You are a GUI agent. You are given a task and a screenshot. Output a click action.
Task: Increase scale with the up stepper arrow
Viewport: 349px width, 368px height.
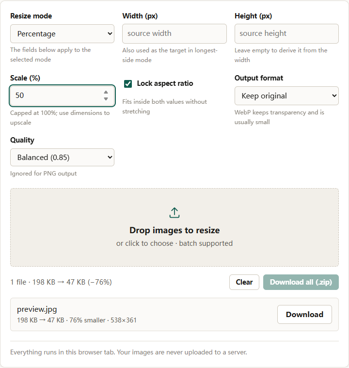tap(106, 92)
